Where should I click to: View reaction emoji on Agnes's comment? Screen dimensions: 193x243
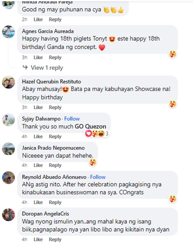click(x=173, y=54)
